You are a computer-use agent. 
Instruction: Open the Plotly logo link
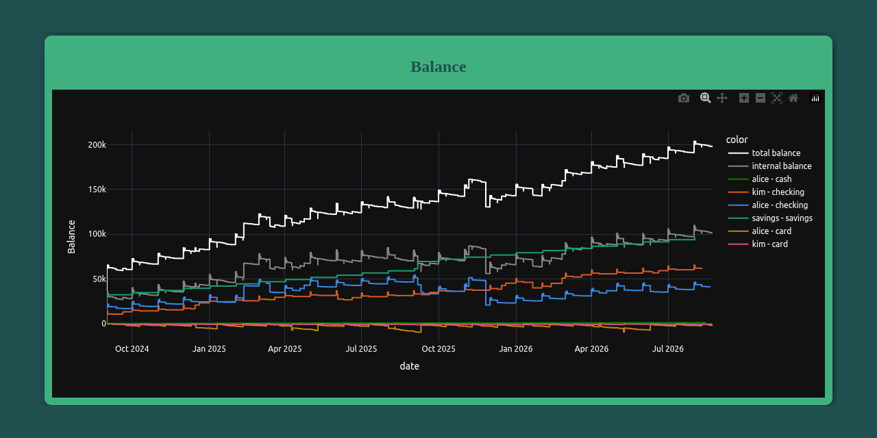coord(815,98)
